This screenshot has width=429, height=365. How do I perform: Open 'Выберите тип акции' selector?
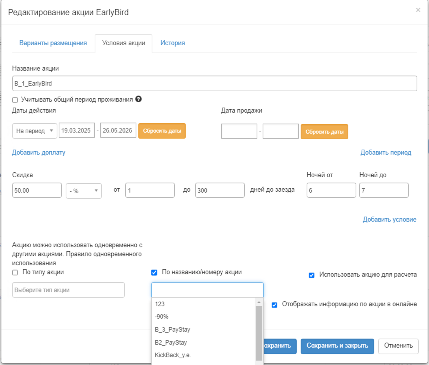coord(68,290)
